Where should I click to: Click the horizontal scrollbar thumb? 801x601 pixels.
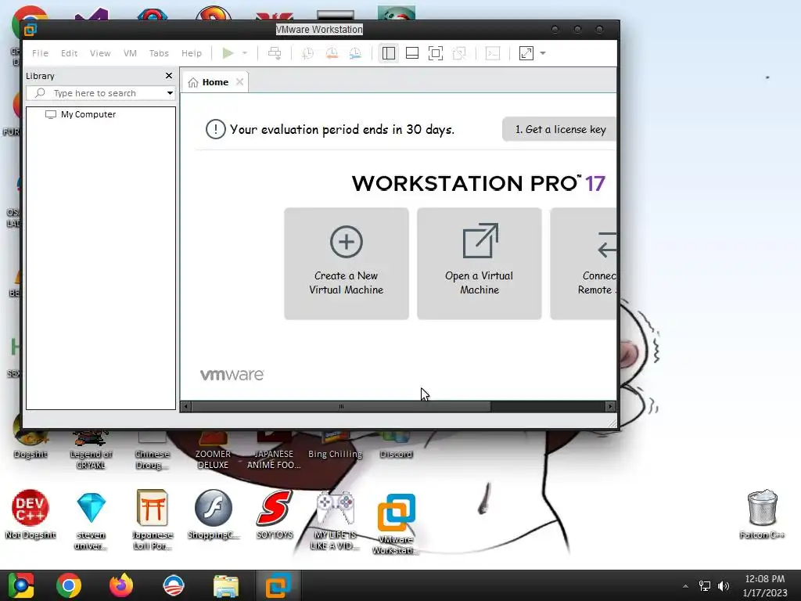coord(341,407)
